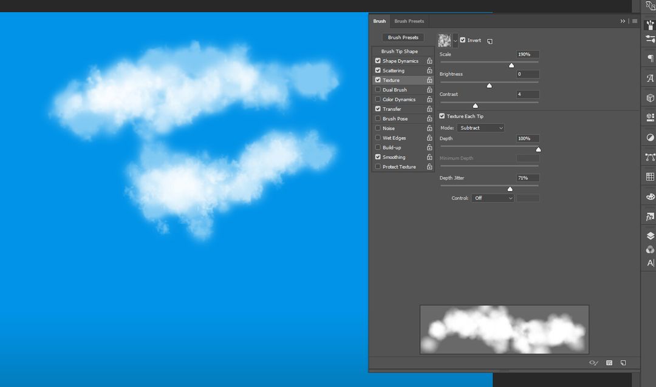Click create new preset icon beside Invert

click(490, 41)
